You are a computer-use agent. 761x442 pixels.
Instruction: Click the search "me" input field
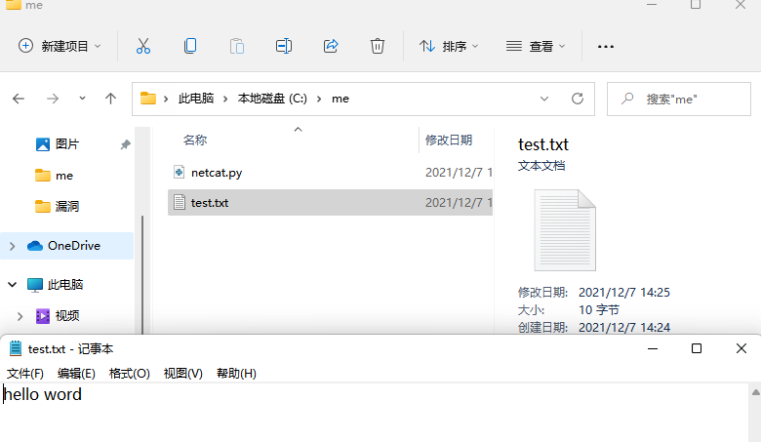click(x=679, y=99)
